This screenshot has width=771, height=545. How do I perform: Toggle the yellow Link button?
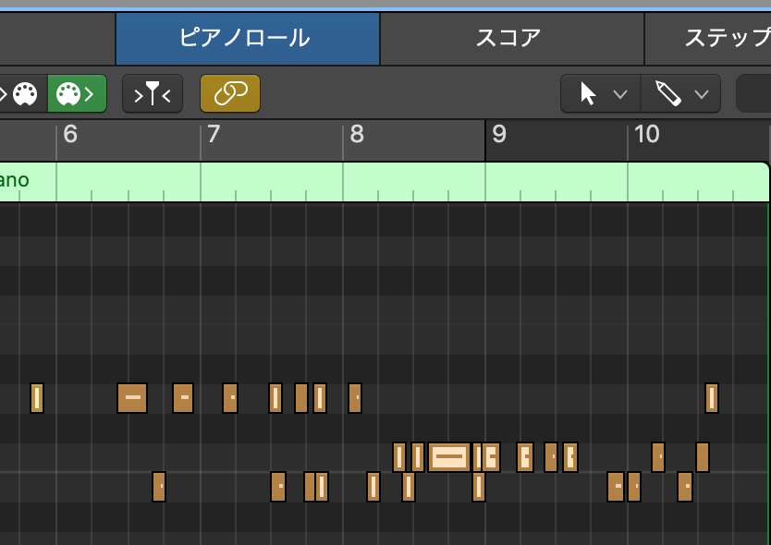coord(230,93)
